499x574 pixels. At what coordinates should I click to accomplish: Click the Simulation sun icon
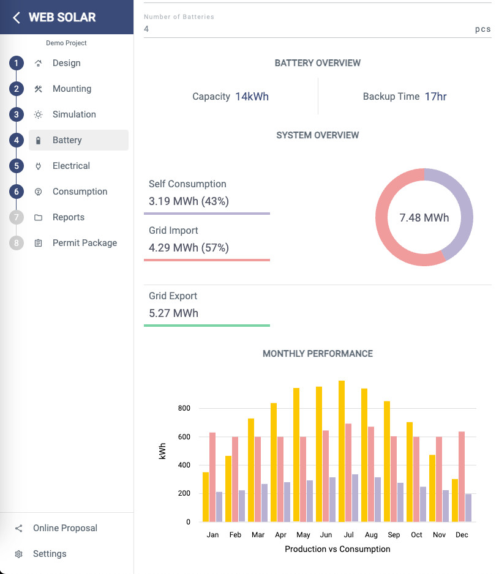pos(38,114)
